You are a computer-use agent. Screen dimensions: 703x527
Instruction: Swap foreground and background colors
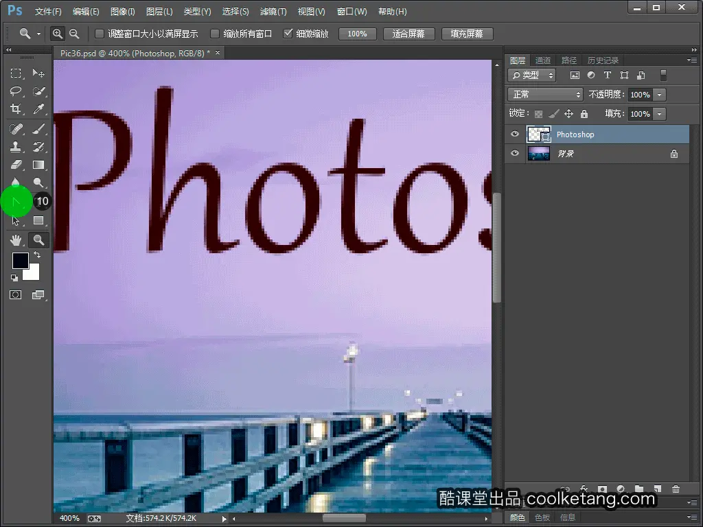click(x=37, y=255)
